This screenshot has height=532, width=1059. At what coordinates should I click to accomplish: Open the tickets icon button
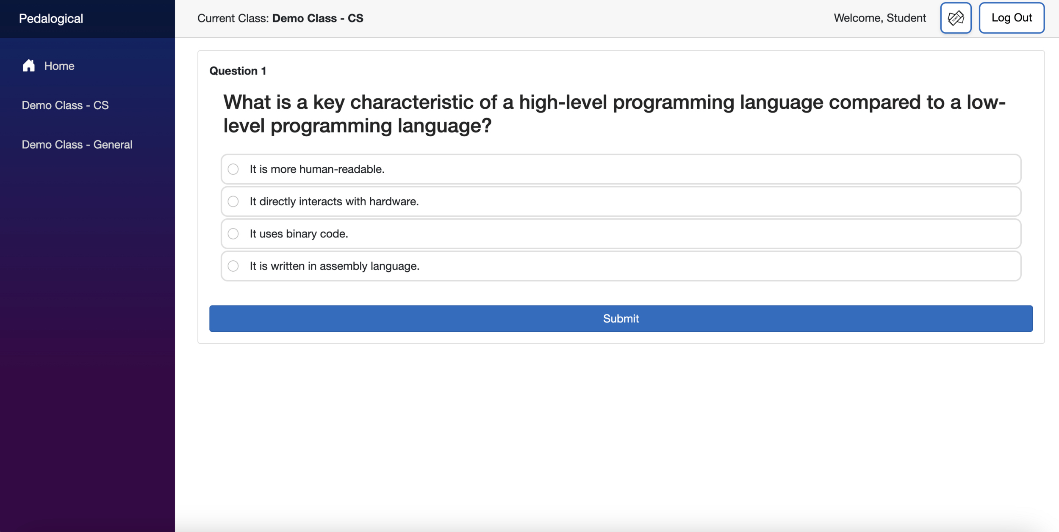click(x=955, y=18)
